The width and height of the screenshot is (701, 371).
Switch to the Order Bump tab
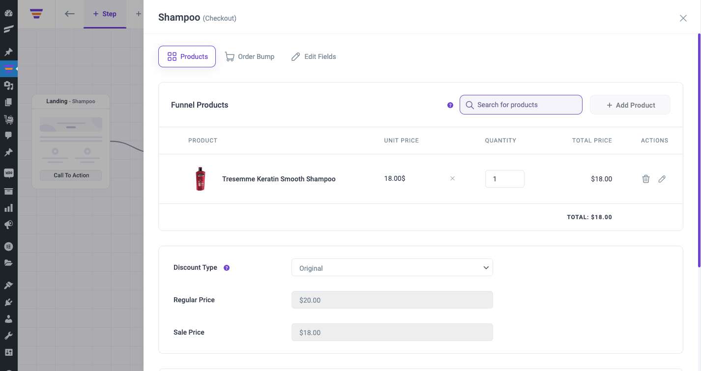click(x=250, y=57)
